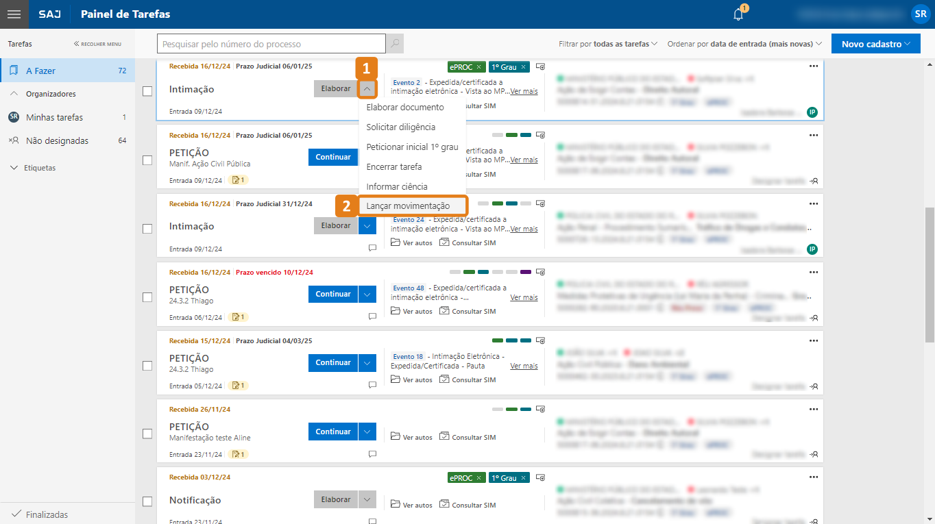The image size is (935, 524).
Task: Open the Filtrar por todas as tarefas dropdown
Action: [608, 44]
